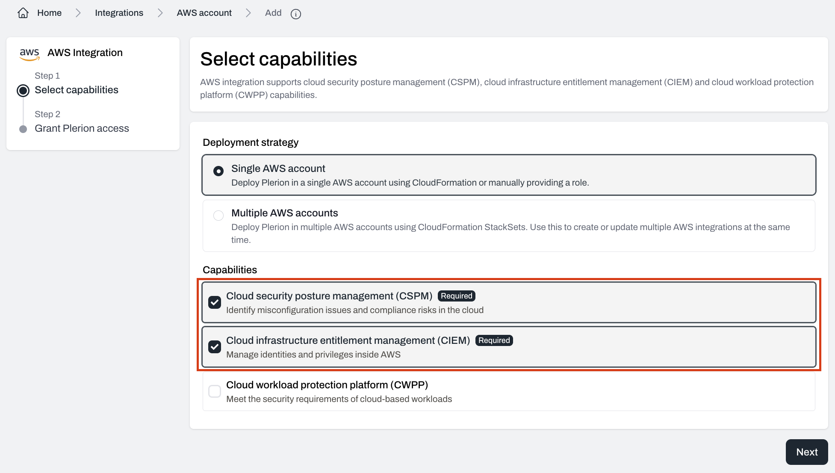Click Required badge beside CIEM

(x=494, y=340)
